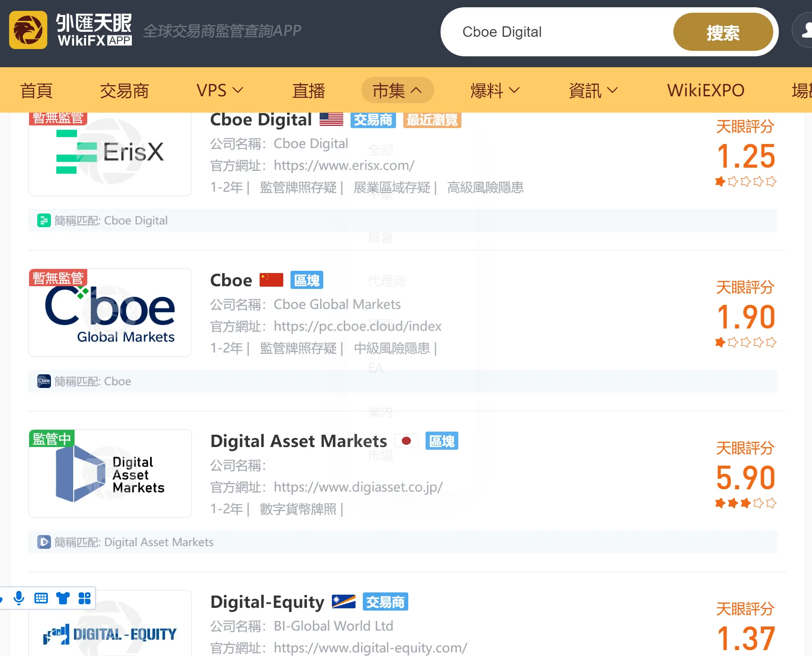The width and height of the screenshot is (812, 656).
Task: Click the digiasset.co.jp official website URL
Action: tap(358, 487)
